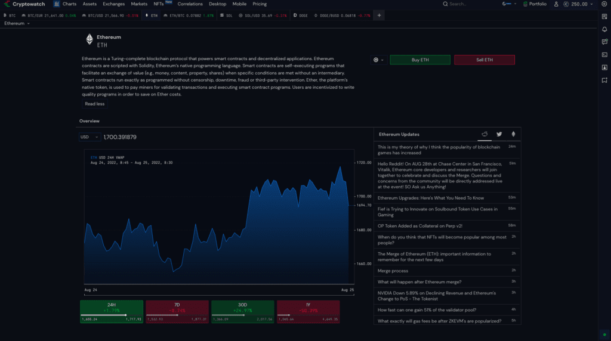Open the BTC/EUR ticker
611x341 pixels.
tap(49, 15)
